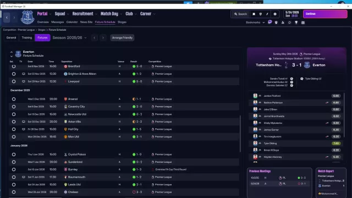This screenshot has height=198, width=352.
Task: Select the Crystal Palace fixture radio button
Action: (x=14, y=155)
